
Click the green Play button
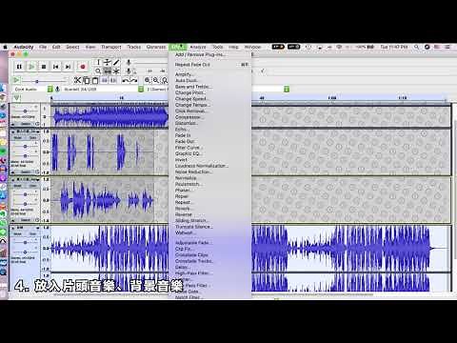[31, 67]
